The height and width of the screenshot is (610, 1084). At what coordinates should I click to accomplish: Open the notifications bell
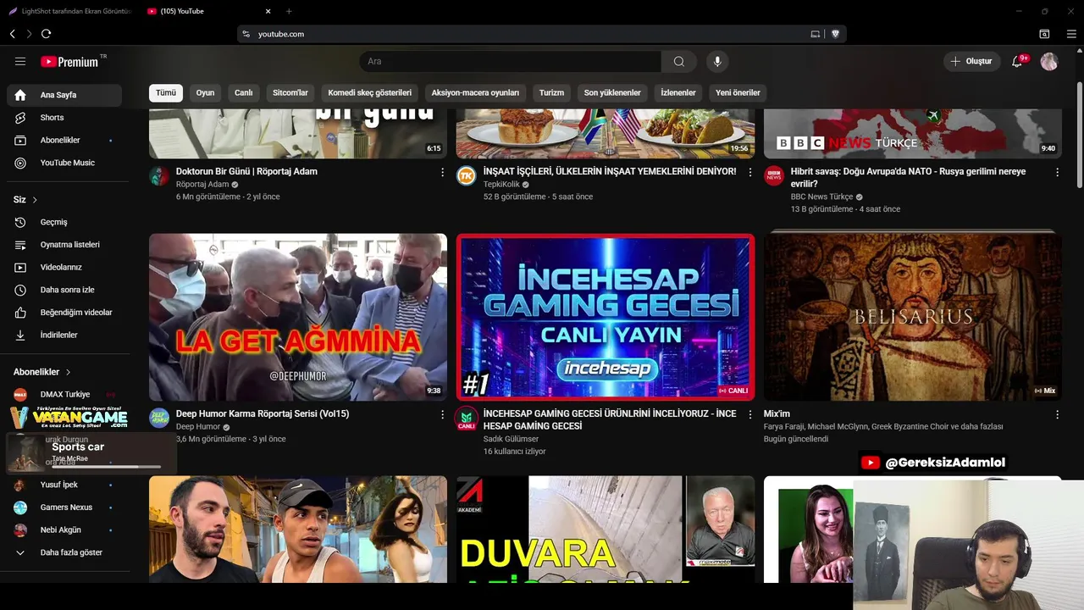[x=1017, y=61]
